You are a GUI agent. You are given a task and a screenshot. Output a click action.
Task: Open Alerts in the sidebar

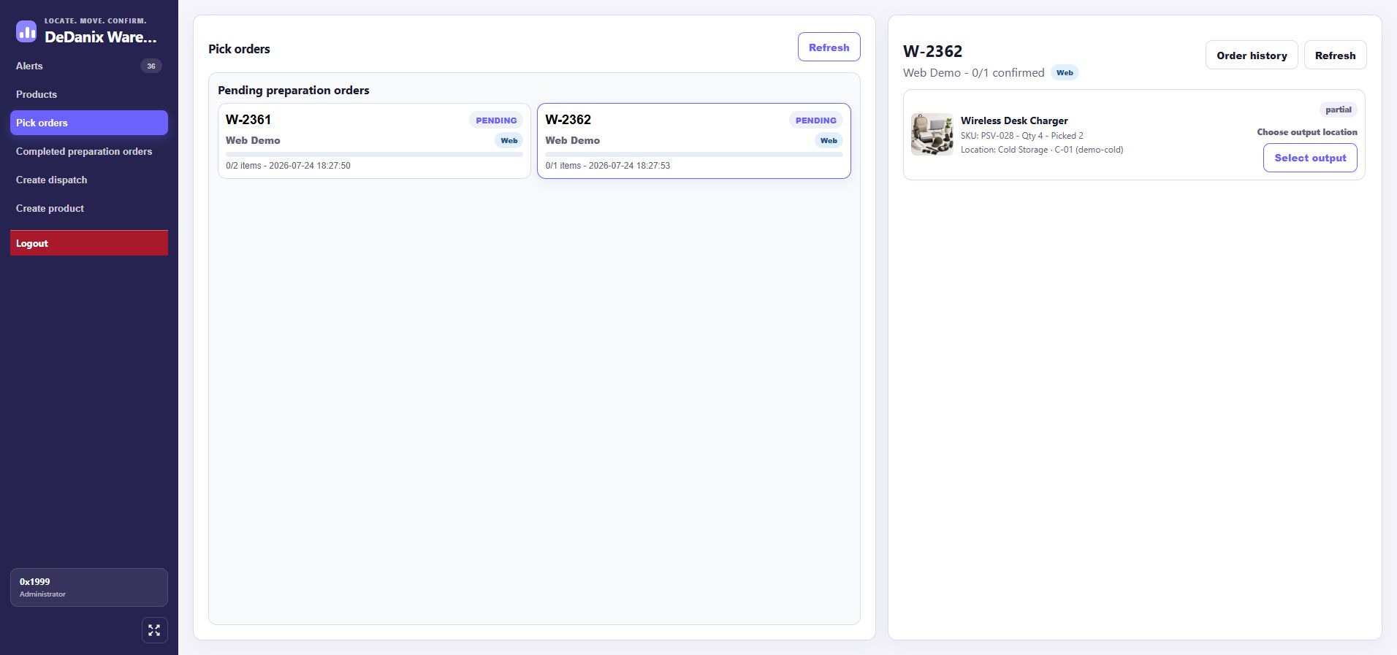tap(89, 66)
